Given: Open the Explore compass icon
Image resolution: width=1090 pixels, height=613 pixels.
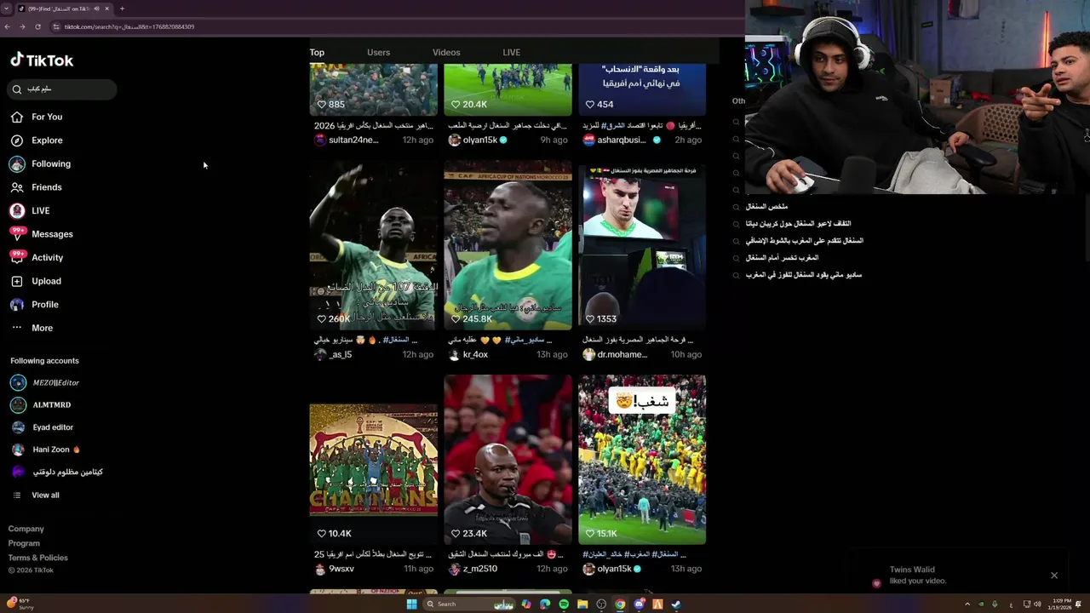Looking at the screenshot, I should 17,140.
